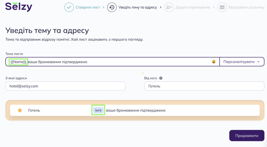Screen dimensions: 267x147
Task: Open the Створити лист step
Action: (88, 7)
